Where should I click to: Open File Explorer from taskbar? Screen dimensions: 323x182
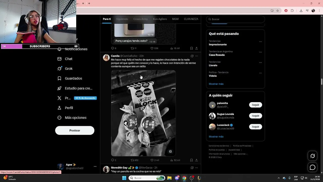pyautogui.click(x=169, y=178)
